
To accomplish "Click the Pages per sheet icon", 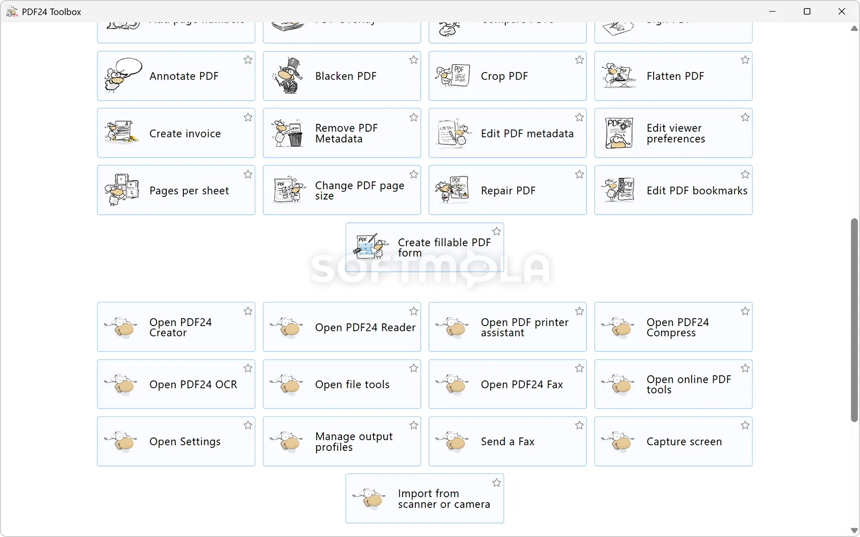I will click(x=122, y=190).
